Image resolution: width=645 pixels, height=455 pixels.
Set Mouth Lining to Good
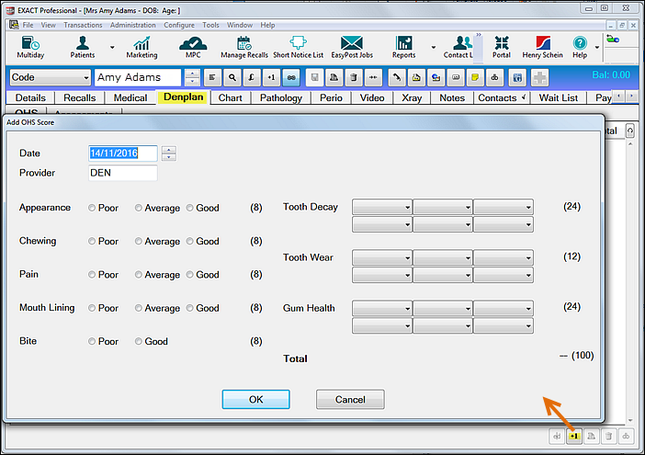point(189,308)
